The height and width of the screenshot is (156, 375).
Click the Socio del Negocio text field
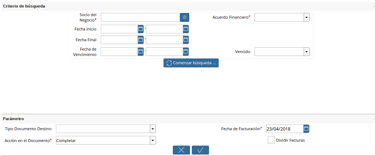pos(140,17)
